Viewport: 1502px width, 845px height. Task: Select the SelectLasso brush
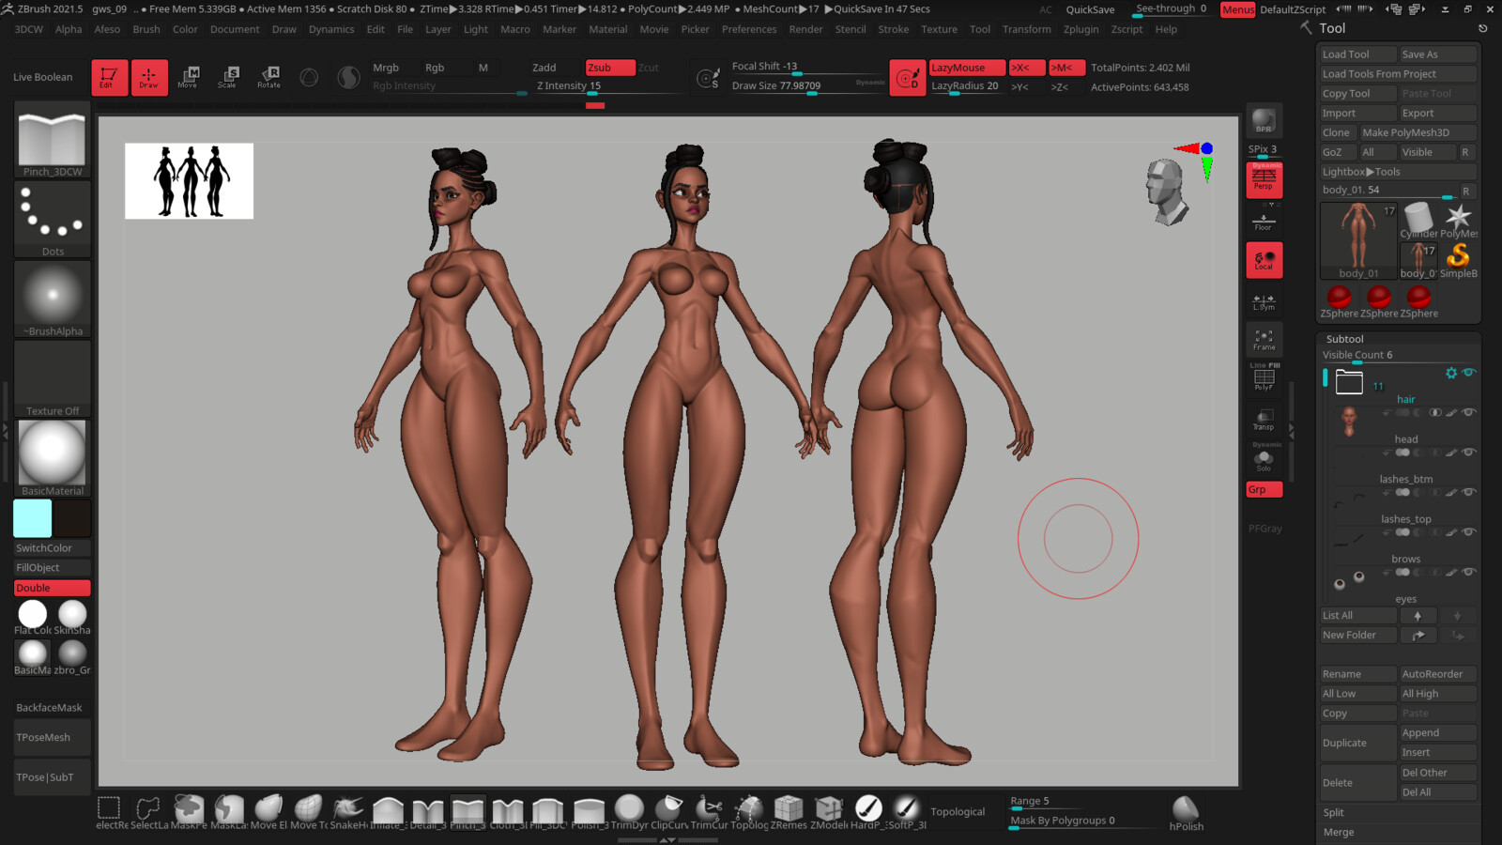[149, 812]
